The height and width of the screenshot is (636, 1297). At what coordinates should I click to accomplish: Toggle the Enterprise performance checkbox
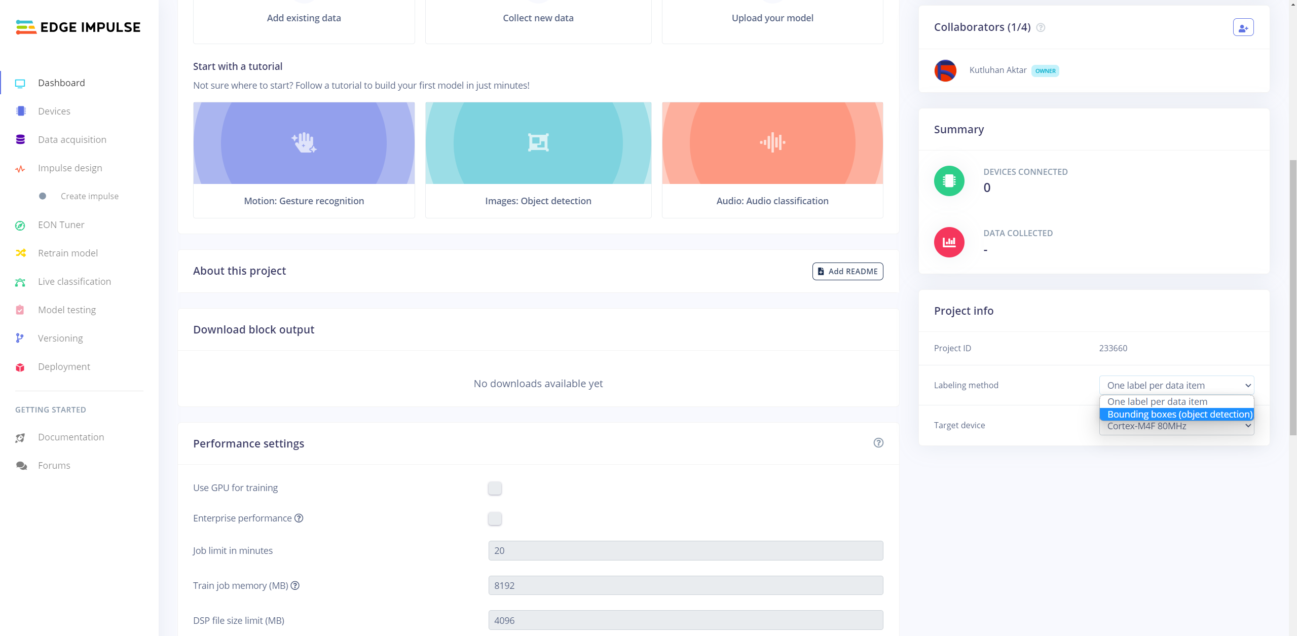tap(495, 518)
